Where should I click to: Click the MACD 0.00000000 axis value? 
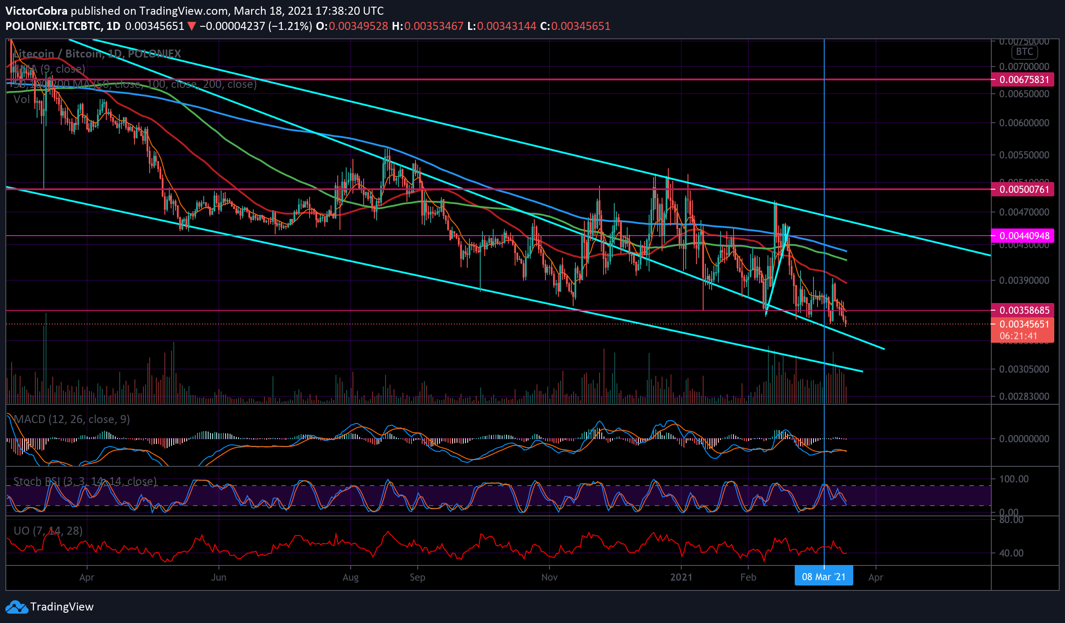point(1024,439)
